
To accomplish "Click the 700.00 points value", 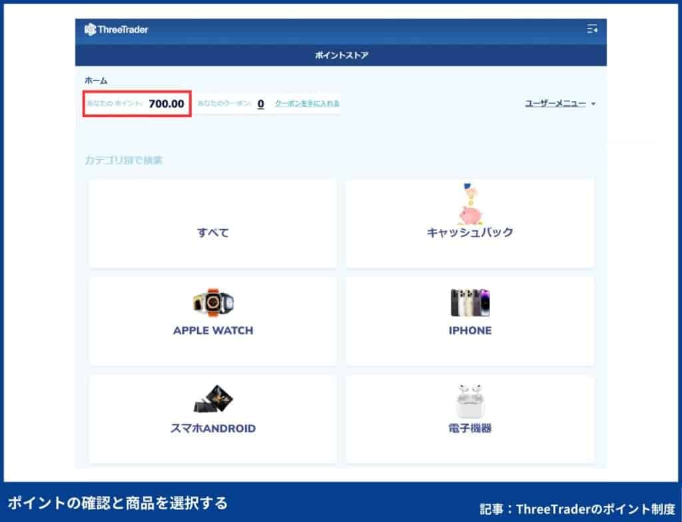I will click(x=166, y=103).
